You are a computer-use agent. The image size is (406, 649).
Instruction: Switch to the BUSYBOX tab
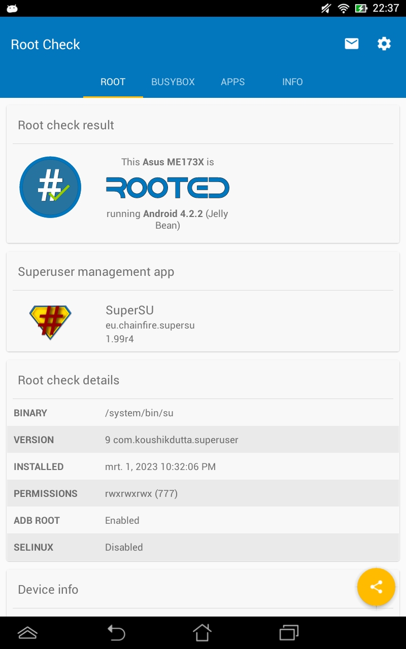[x=173, y=82]
